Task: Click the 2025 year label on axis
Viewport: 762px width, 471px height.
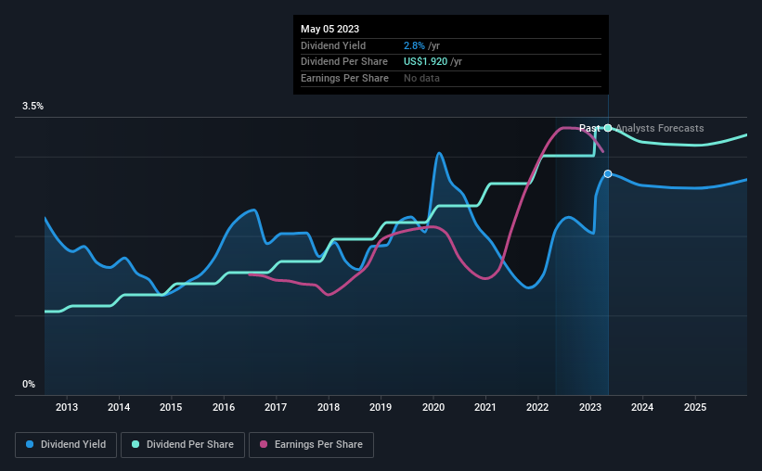Action: 695,407
